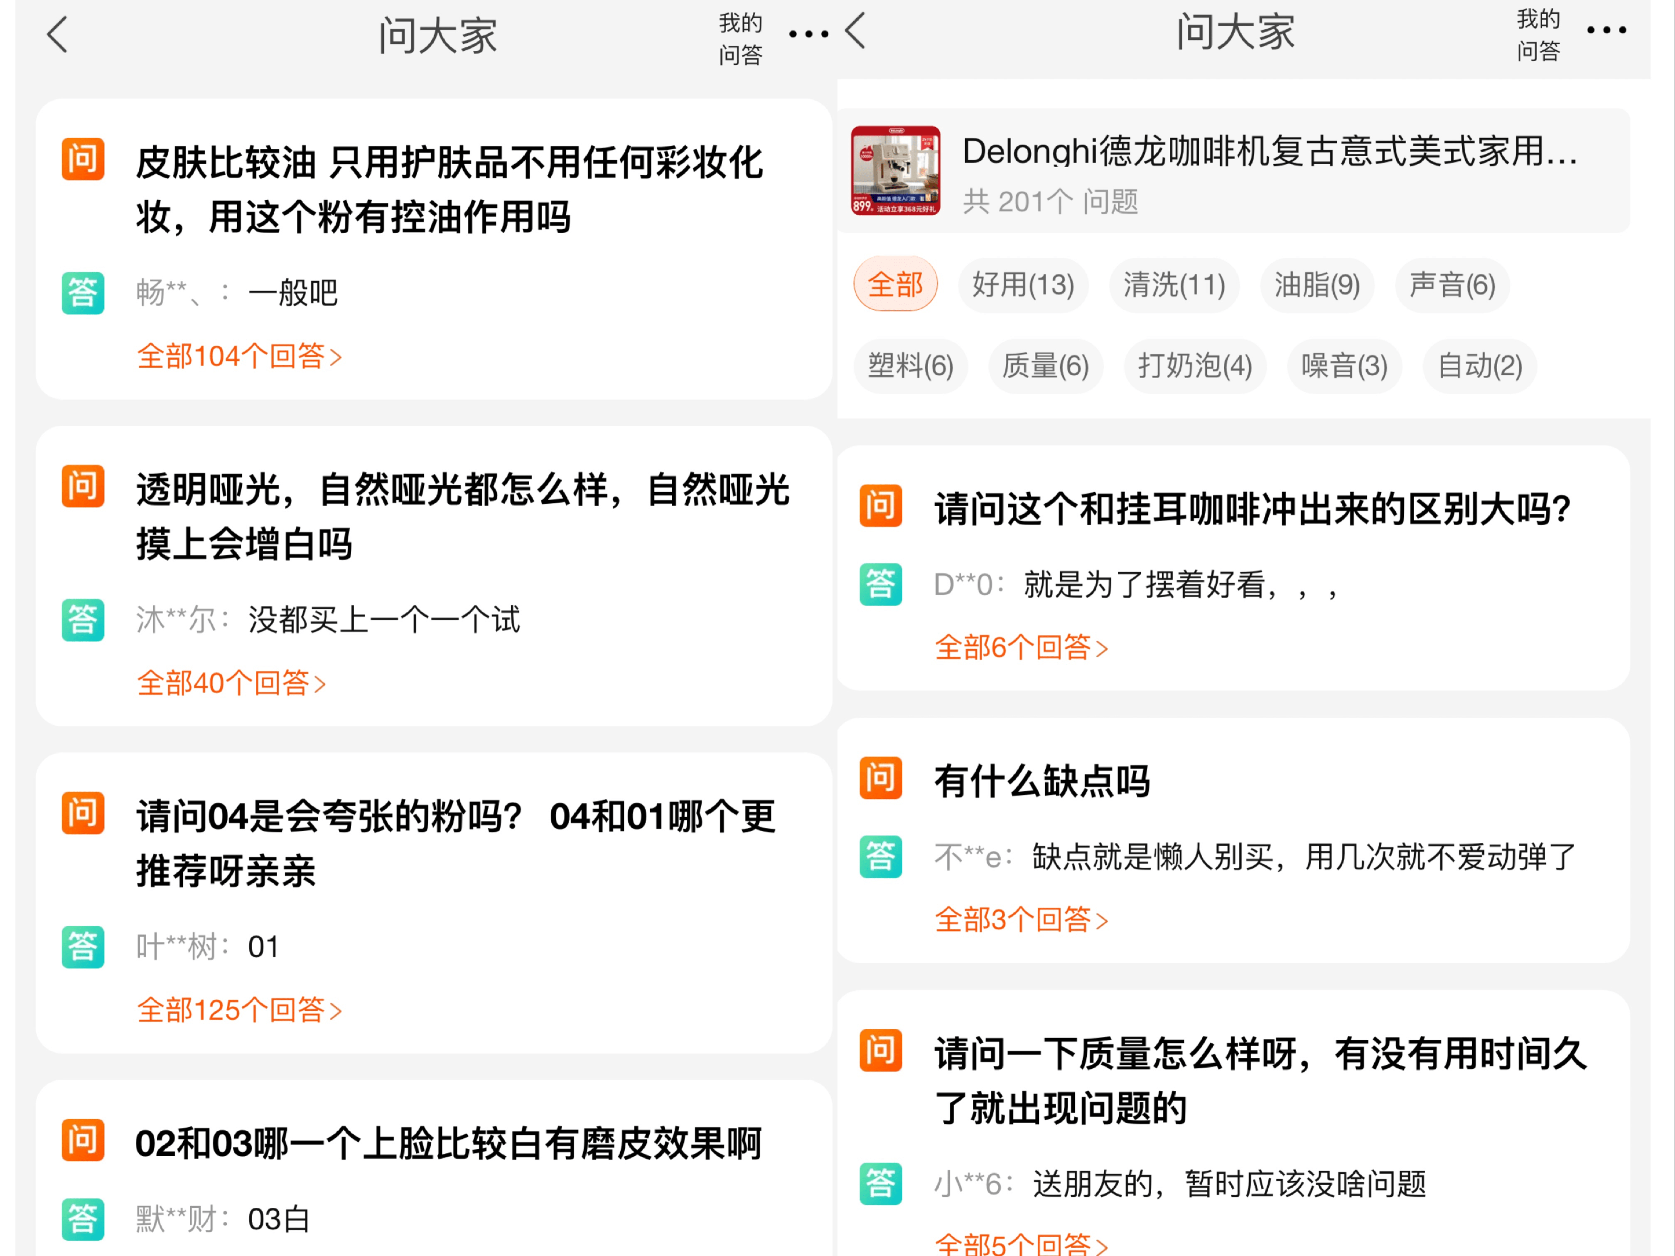Tap answer 就是为了摆着好看
Viewport: 1675px width, 1256px height.
1181,585
